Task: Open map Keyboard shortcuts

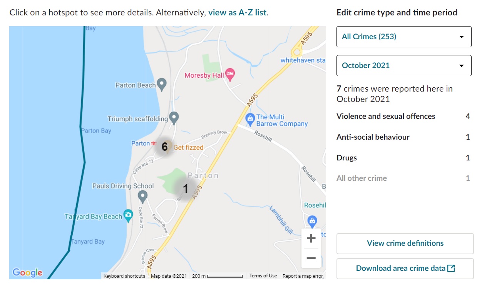Action: [x=124, y=276]
